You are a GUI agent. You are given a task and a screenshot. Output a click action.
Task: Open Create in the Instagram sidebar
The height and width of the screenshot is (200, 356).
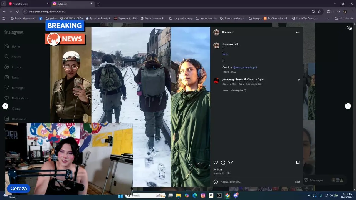(x=13, y=109)
